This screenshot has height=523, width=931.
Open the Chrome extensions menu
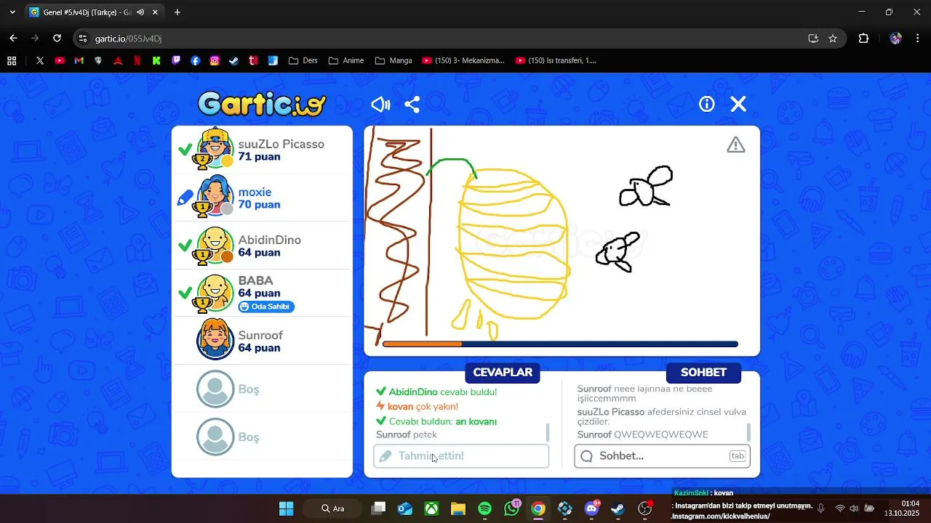(864, 38)
